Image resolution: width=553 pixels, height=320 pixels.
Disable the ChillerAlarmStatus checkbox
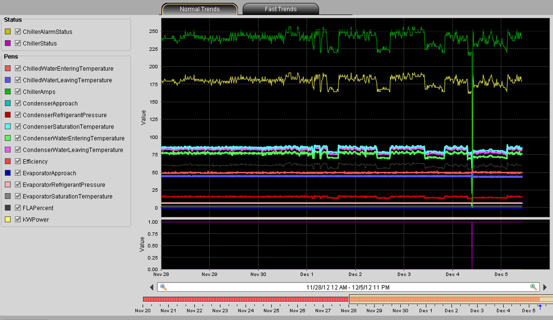[x=18, y=32]
